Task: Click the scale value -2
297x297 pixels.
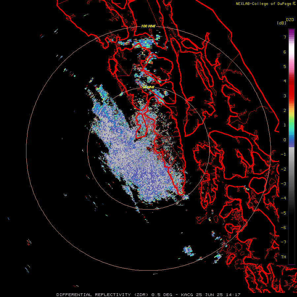Action: click(283, 169)
